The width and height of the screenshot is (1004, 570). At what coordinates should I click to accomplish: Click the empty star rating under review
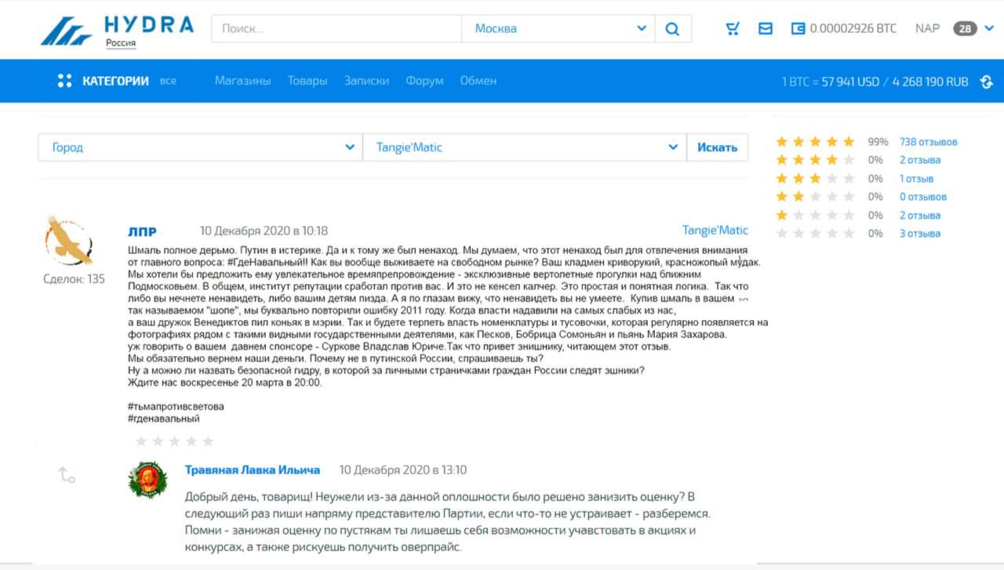[x=174, y=441]
